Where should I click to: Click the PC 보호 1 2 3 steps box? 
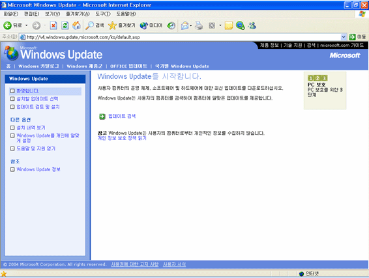[325, 90]
